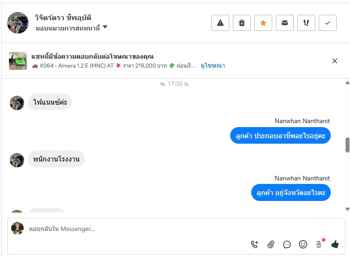Attach a file with the paperclip icon
Image resolution: width=350 pixels, height=256 pixels.
click(x=271, y=244)
